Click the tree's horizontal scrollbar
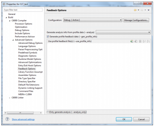This screenshot has width=154, height=126. (x=23, y=113)
